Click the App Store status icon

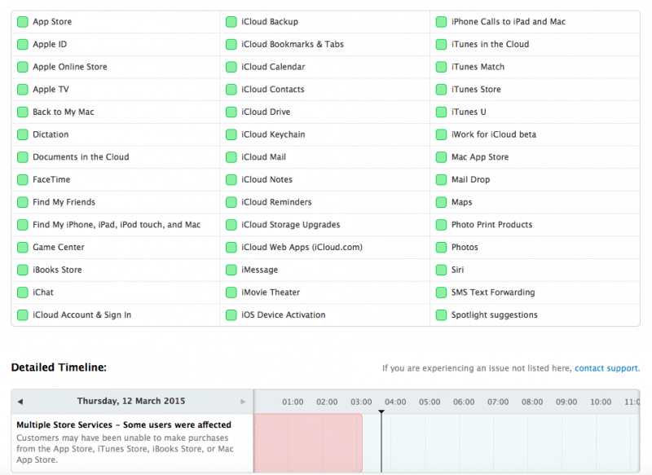[x=22, y=21]
